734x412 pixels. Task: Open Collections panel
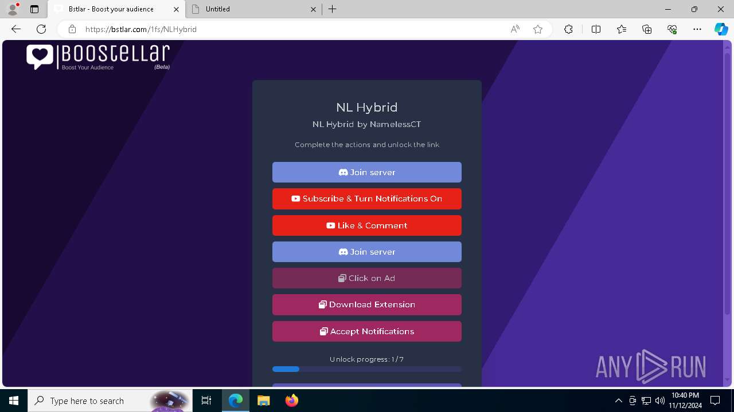click(647, 29)
